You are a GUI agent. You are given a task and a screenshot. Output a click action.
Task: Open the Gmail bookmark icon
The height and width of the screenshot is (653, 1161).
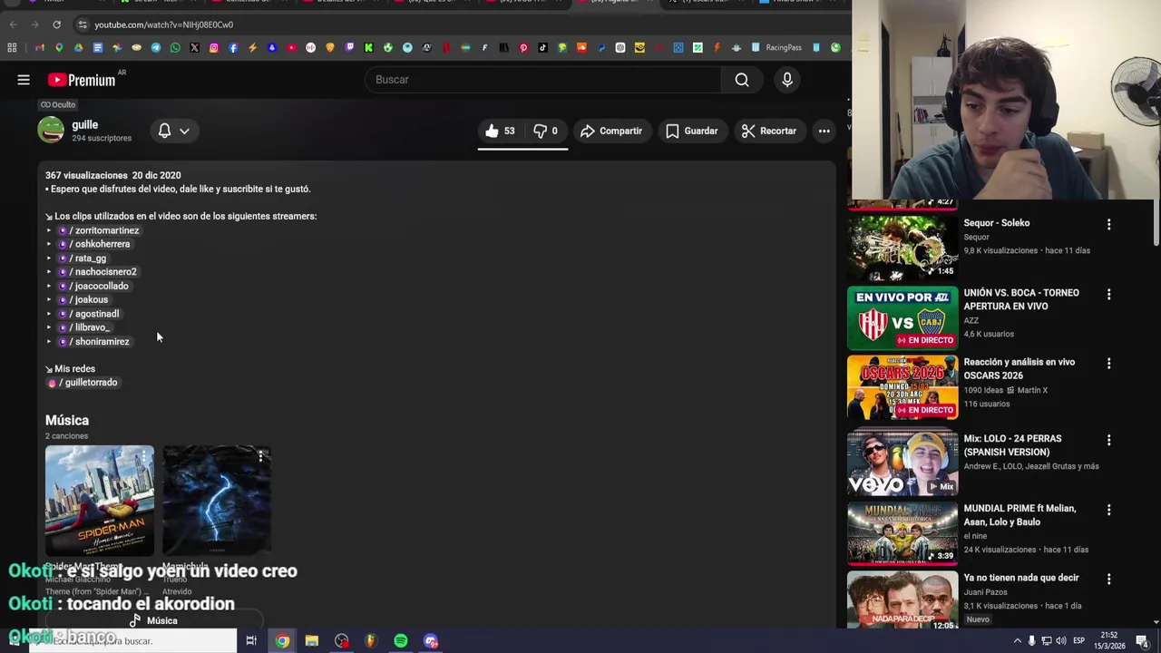tap(39, 47)
